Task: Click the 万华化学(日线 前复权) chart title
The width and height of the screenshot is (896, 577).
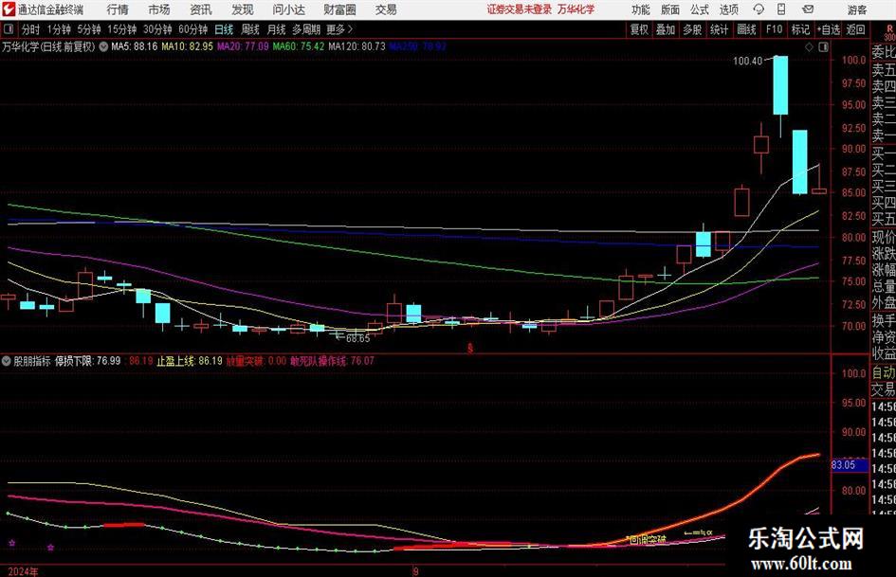Action: pyautogui.click(x=48, y=46)
